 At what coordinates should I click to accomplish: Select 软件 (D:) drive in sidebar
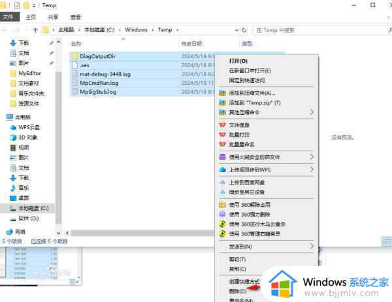pos(29,219)
